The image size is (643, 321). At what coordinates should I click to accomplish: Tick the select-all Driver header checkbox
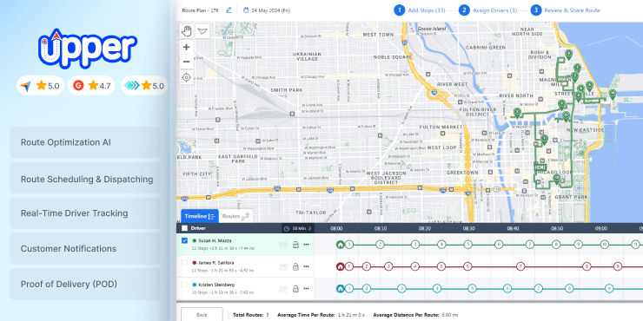184,228
